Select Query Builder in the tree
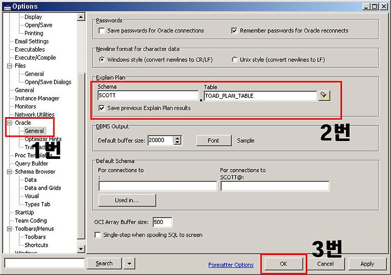Screen dimensions: 391x275 click(31, 164)
